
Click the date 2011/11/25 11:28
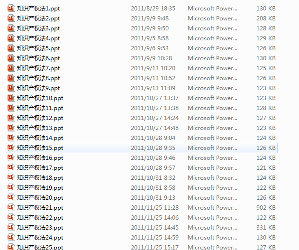click(154, 208)
